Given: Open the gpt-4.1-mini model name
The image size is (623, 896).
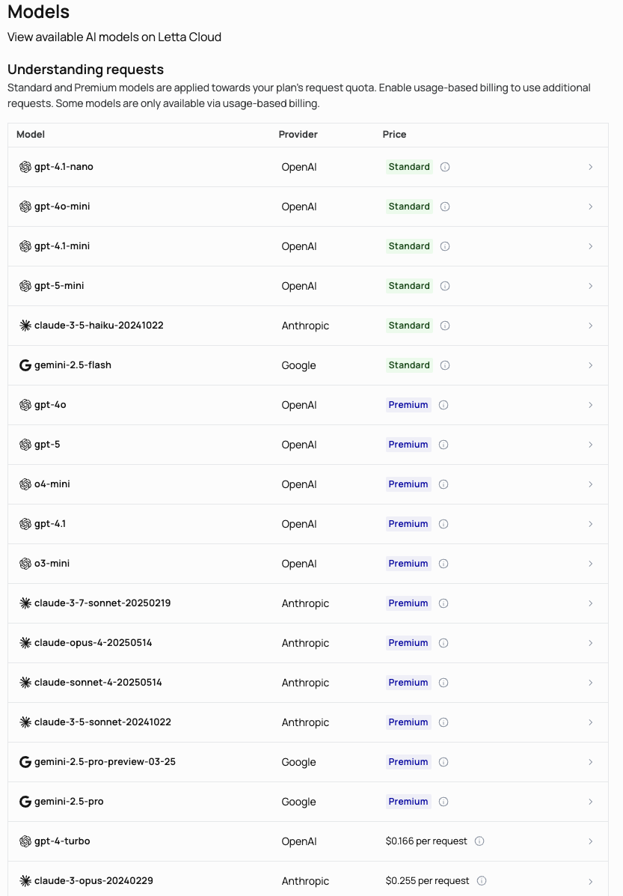Looking at the screenshot, I should (62, 246).
